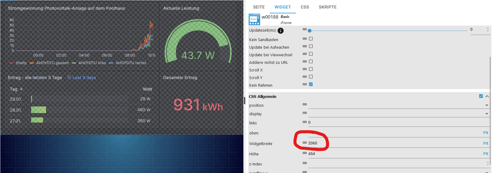The image size is (492, 173).
Task: Click the link icon beside Update bei Viewwechsel
Action: click(305, 54)
